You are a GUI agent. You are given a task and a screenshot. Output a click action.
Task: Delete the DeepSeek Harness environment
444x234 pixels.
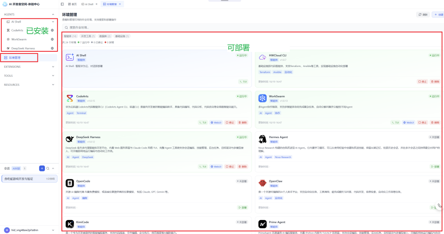tap(243, 167)
